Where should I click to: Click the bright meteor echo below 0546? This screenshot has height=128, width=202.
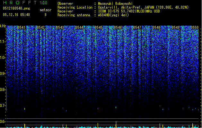pos(116,108)
